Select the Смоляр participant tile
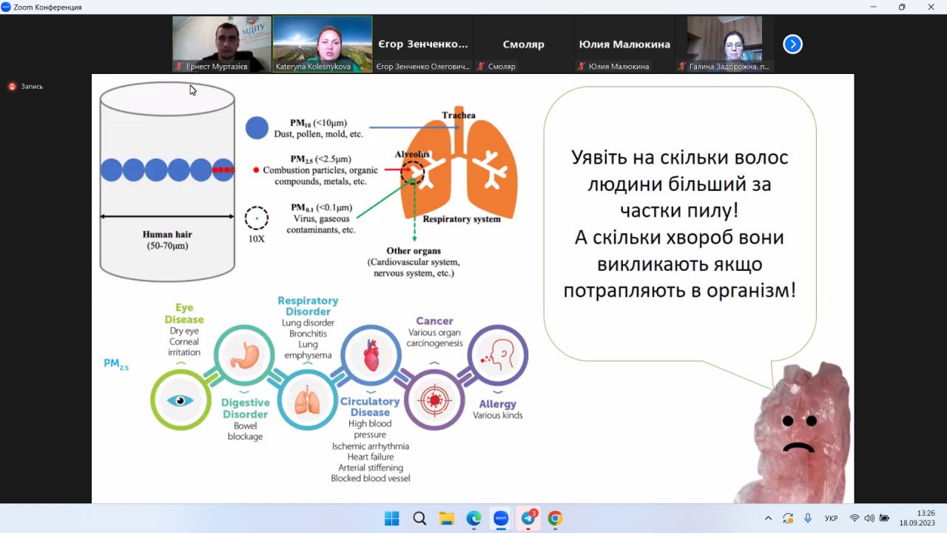 click(x=523, y=44)
